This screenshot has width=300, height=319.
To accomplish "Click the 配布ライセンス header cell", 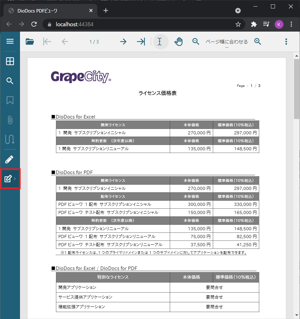I will [113, 196].
